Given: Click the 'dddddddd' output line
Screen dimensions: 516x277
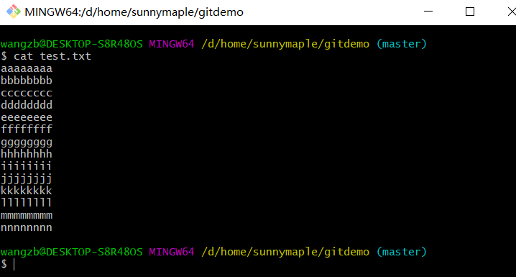Looking at the screenshot, I should (27, 105).
